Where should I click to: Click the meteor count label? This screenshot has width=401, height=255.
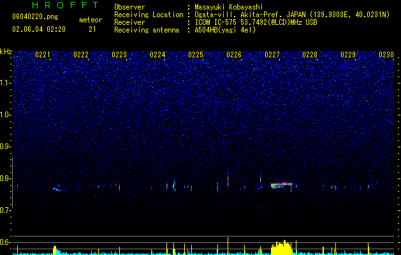(x=91, y=20)
